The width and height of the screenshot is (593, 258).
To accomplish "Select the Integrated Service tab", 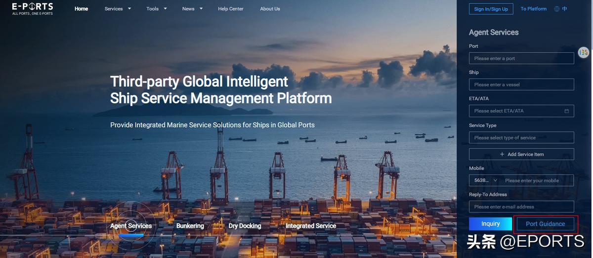I will point(311,226).
